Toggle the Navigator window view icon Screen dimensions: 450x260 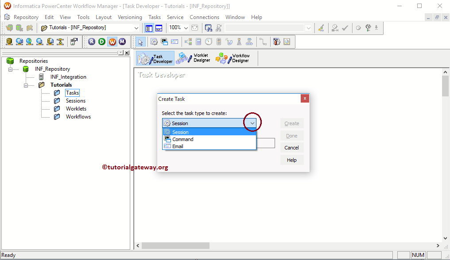149,27
